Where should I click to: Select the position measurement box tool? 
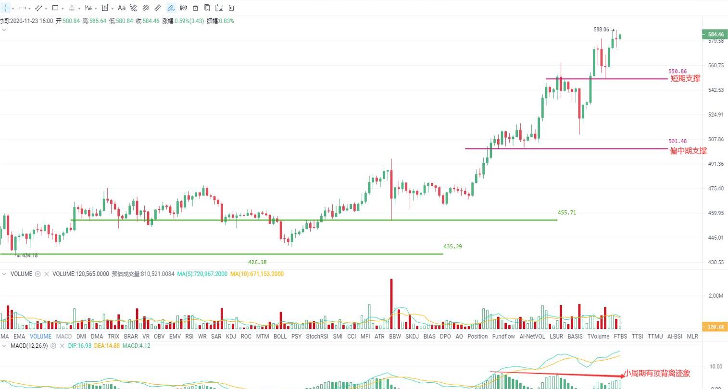pos(105,8)
